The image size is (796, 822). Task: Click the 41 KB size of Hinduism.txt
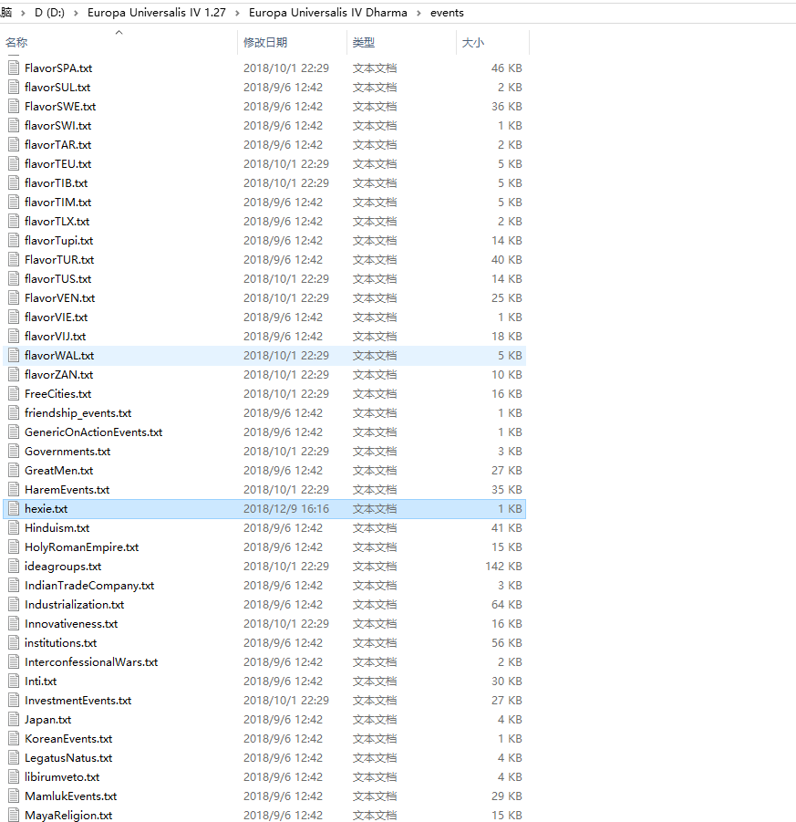pyautogui.click(x=507, y=528)
